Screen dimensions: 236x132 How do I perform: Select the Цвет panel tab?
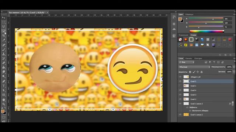pos(181,15)
